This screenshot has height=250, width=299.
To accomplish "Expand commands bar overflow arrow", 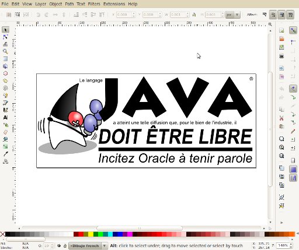I will (281, 223).
